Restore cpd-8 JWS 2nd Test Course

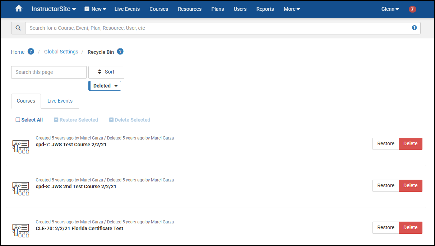pos(386,185)
